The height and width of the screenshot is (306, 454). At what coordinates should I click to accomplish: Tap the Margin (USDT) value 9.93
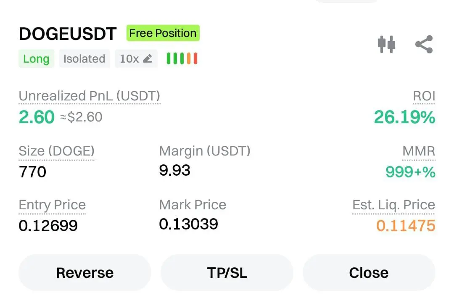coord(175,170)
